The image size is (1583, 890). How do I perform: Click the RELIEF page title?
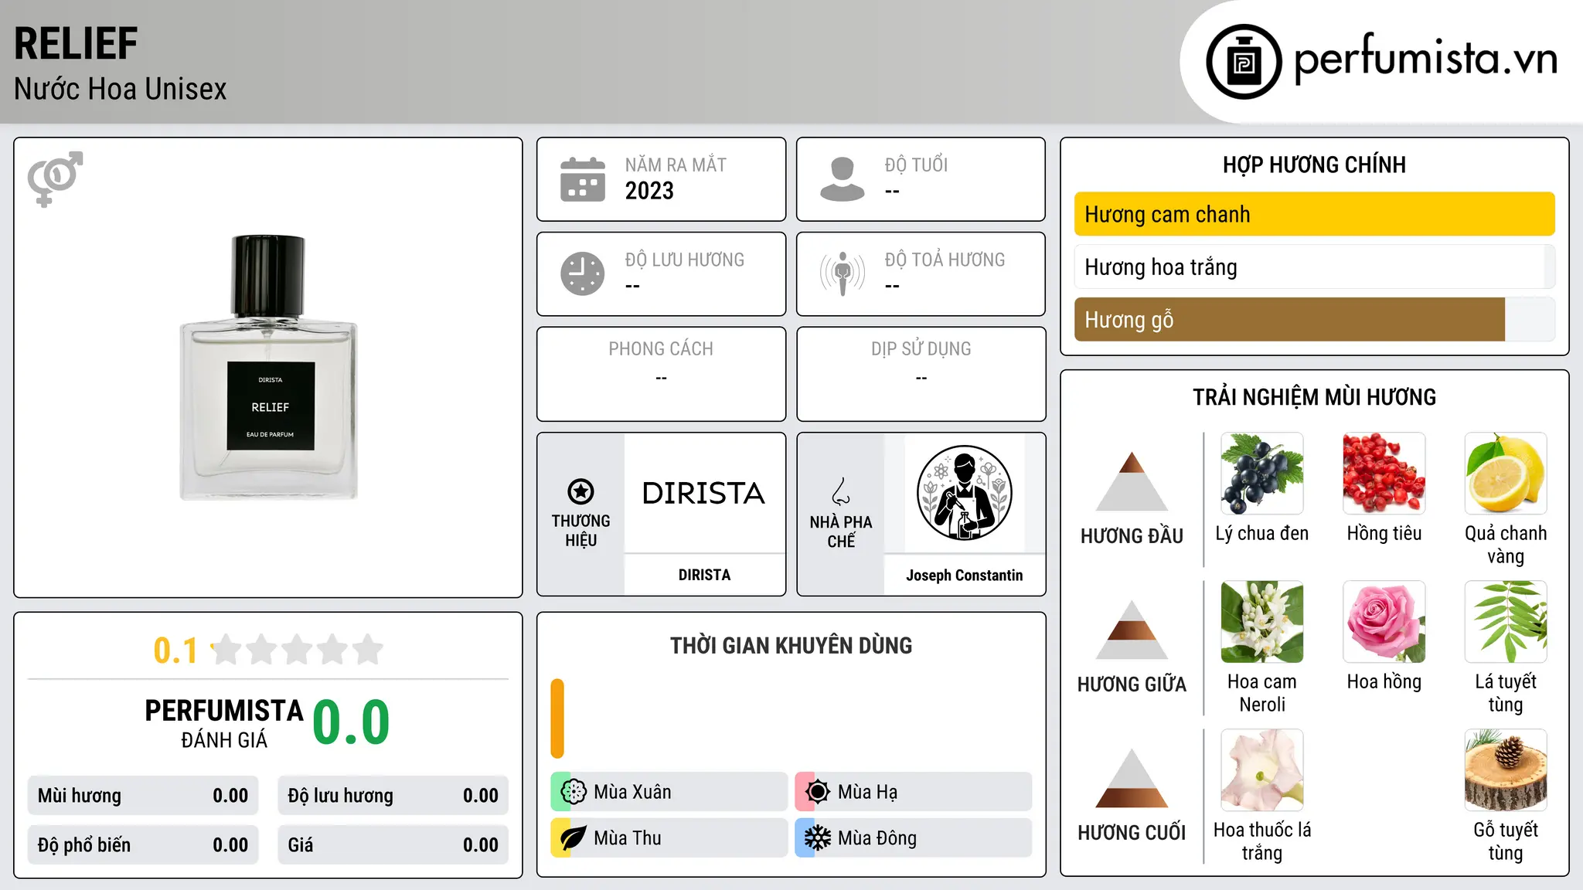76,43
